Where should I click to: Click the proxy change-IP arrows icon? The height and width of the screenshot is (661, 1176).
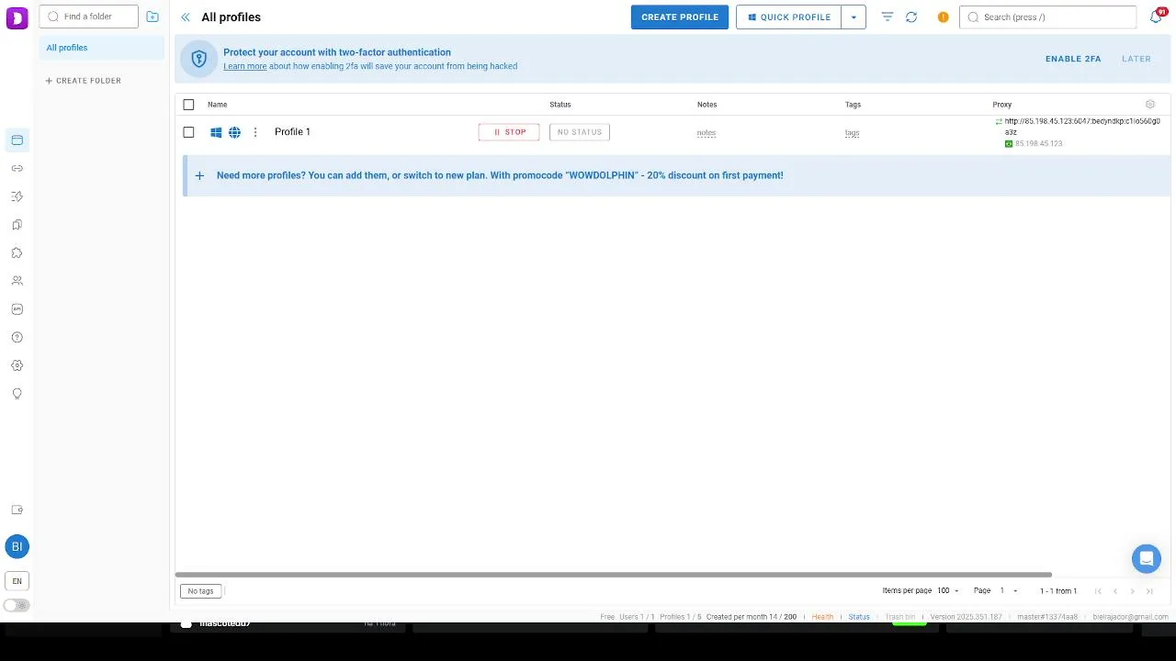click(999, 121)
